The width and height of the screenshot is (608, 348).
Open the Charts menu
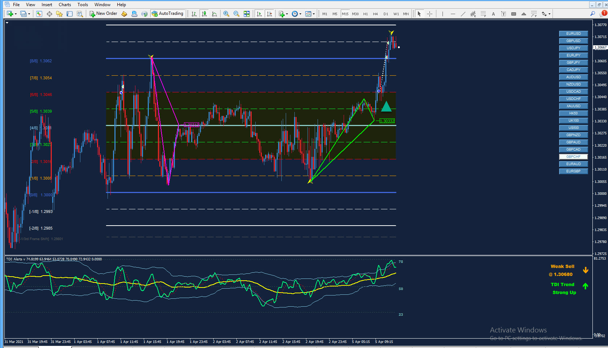point(65,5)
